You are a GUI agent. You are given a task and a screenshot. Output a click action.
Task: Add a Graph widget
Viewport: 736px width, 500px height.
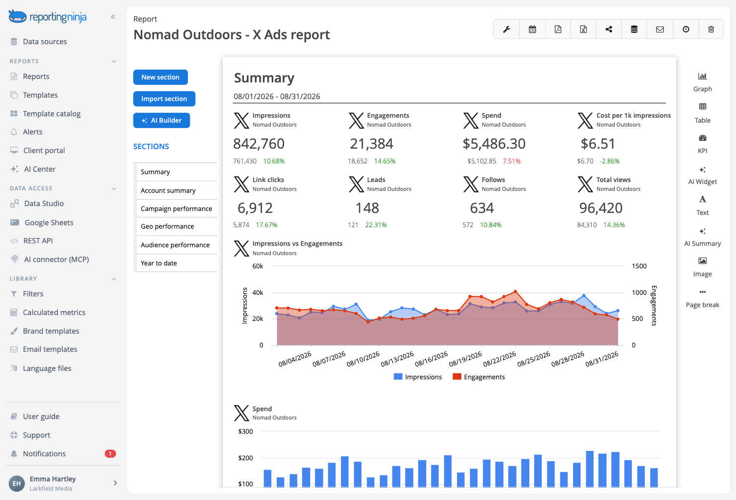(703, 82)
